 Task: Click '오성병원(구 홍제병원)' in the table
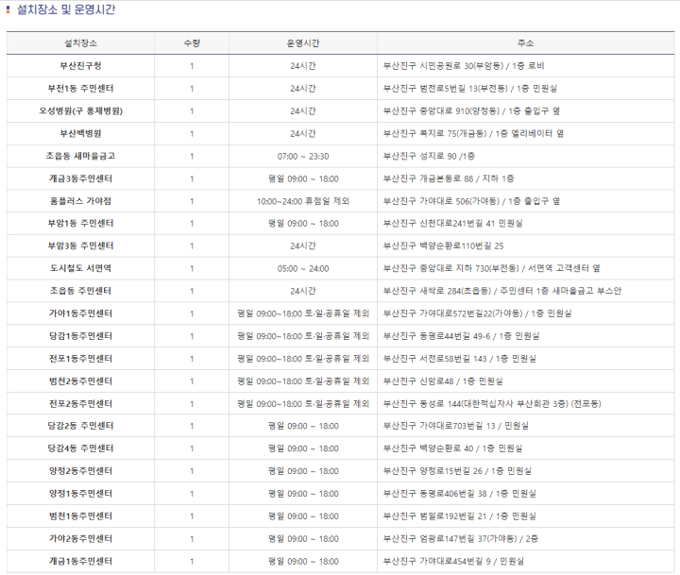pos(80,111)
